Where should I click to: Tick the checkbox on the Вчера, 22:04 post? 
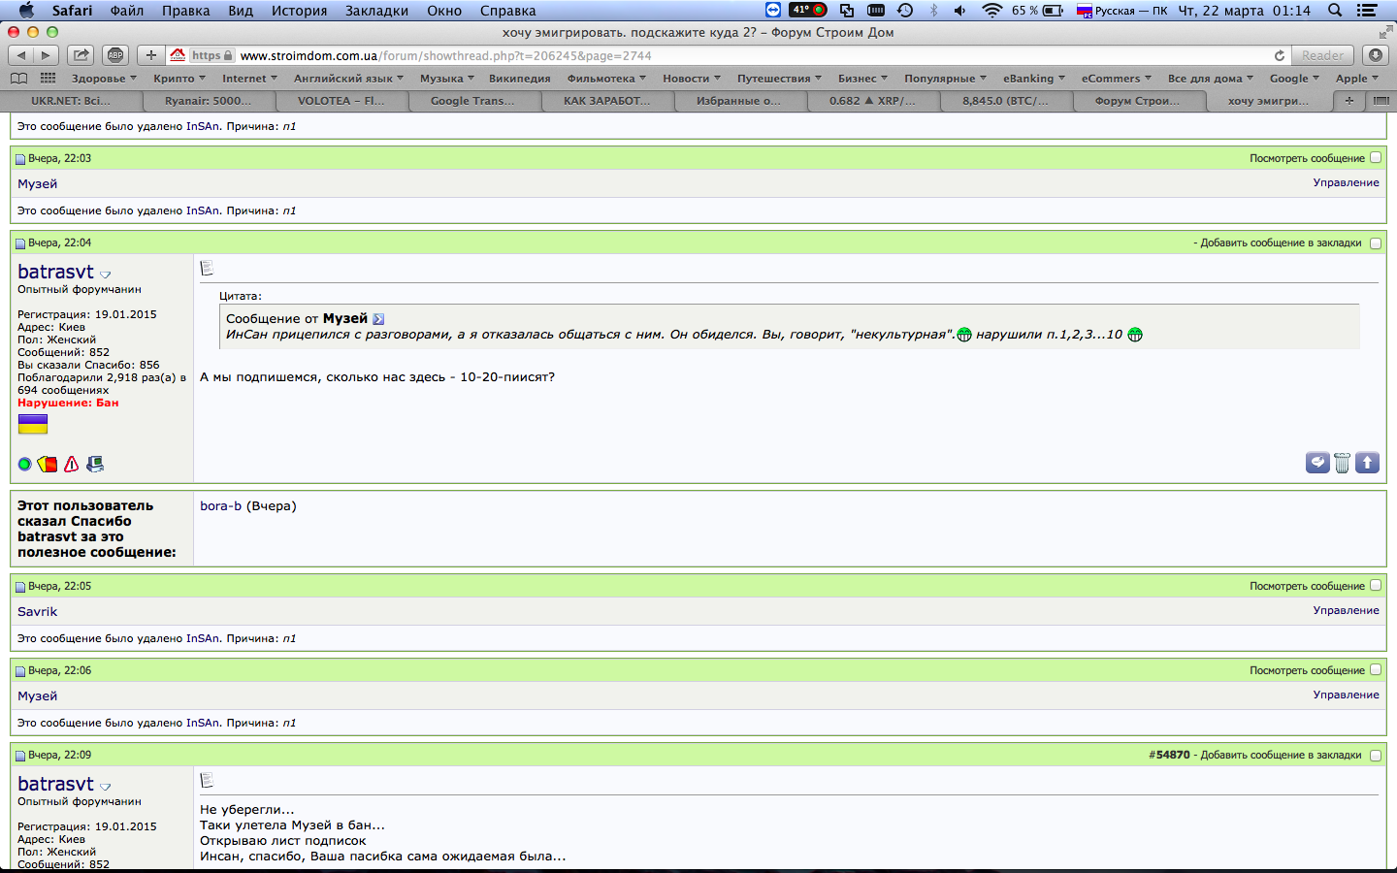(x=1376, y=242)
